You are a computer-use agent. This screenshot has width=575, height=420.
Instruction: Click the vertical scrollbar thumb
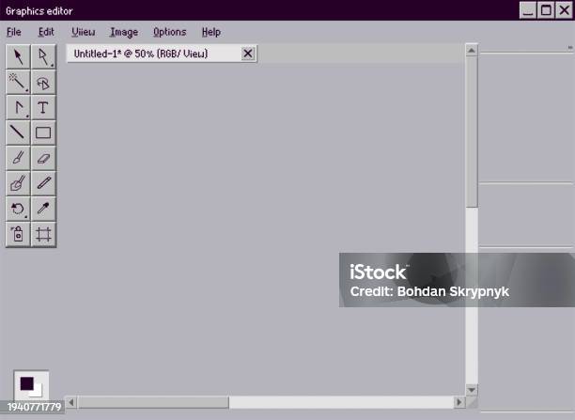click(x=472, y=132)
